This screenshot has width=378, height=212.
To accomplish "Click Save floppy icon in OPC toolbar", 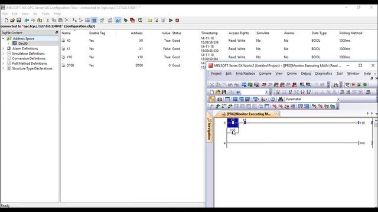I will point(19,21).
